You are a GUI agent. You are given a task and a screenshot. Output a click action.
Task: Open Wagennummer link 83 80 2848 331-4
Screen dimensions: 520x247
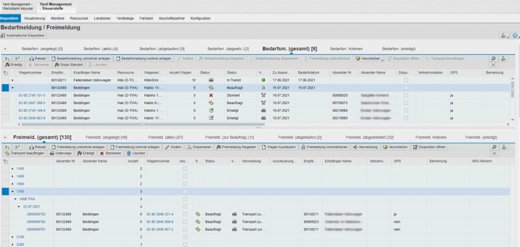160,214
